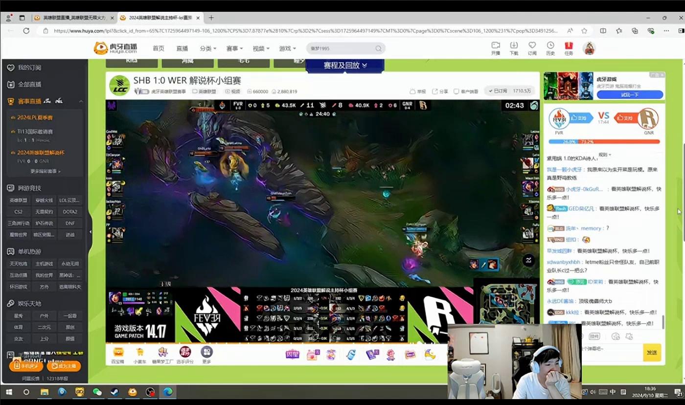This screenshot has width=685, height=405.
Task: Click the blue 试玩一下 ad button
Action: 630,94
